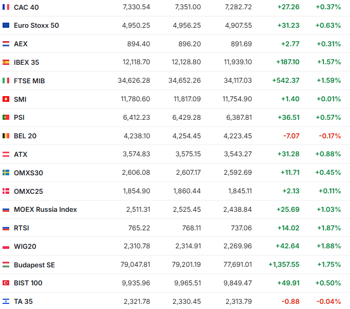
Task: Click the Israel flag icon beside TA 35
Action: click(x=6, y=301)
